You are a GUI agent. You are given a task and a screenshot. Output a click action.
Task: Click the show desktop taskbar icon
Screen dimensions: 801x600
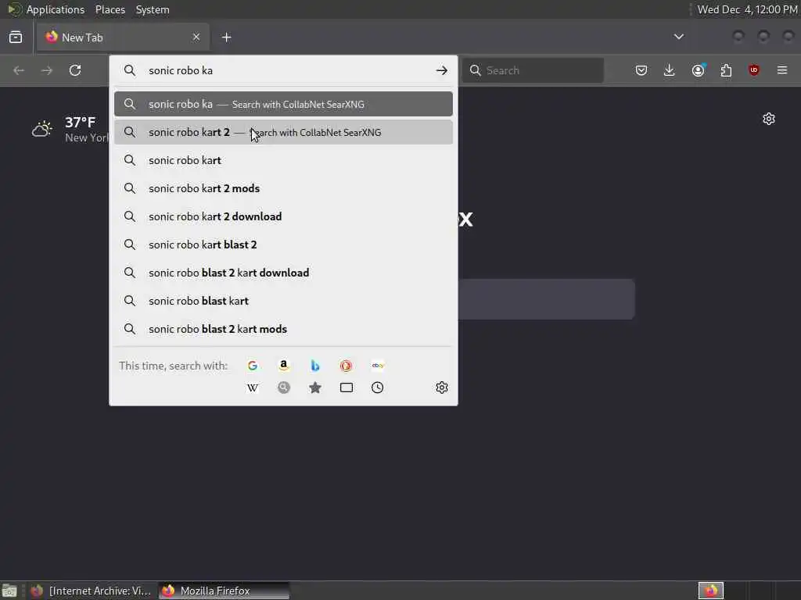[x=9, y=591]
